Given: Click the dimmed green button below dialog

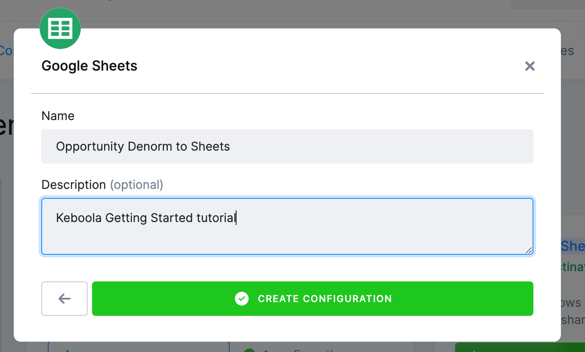Looking at the screenshot, I should 520,347.
